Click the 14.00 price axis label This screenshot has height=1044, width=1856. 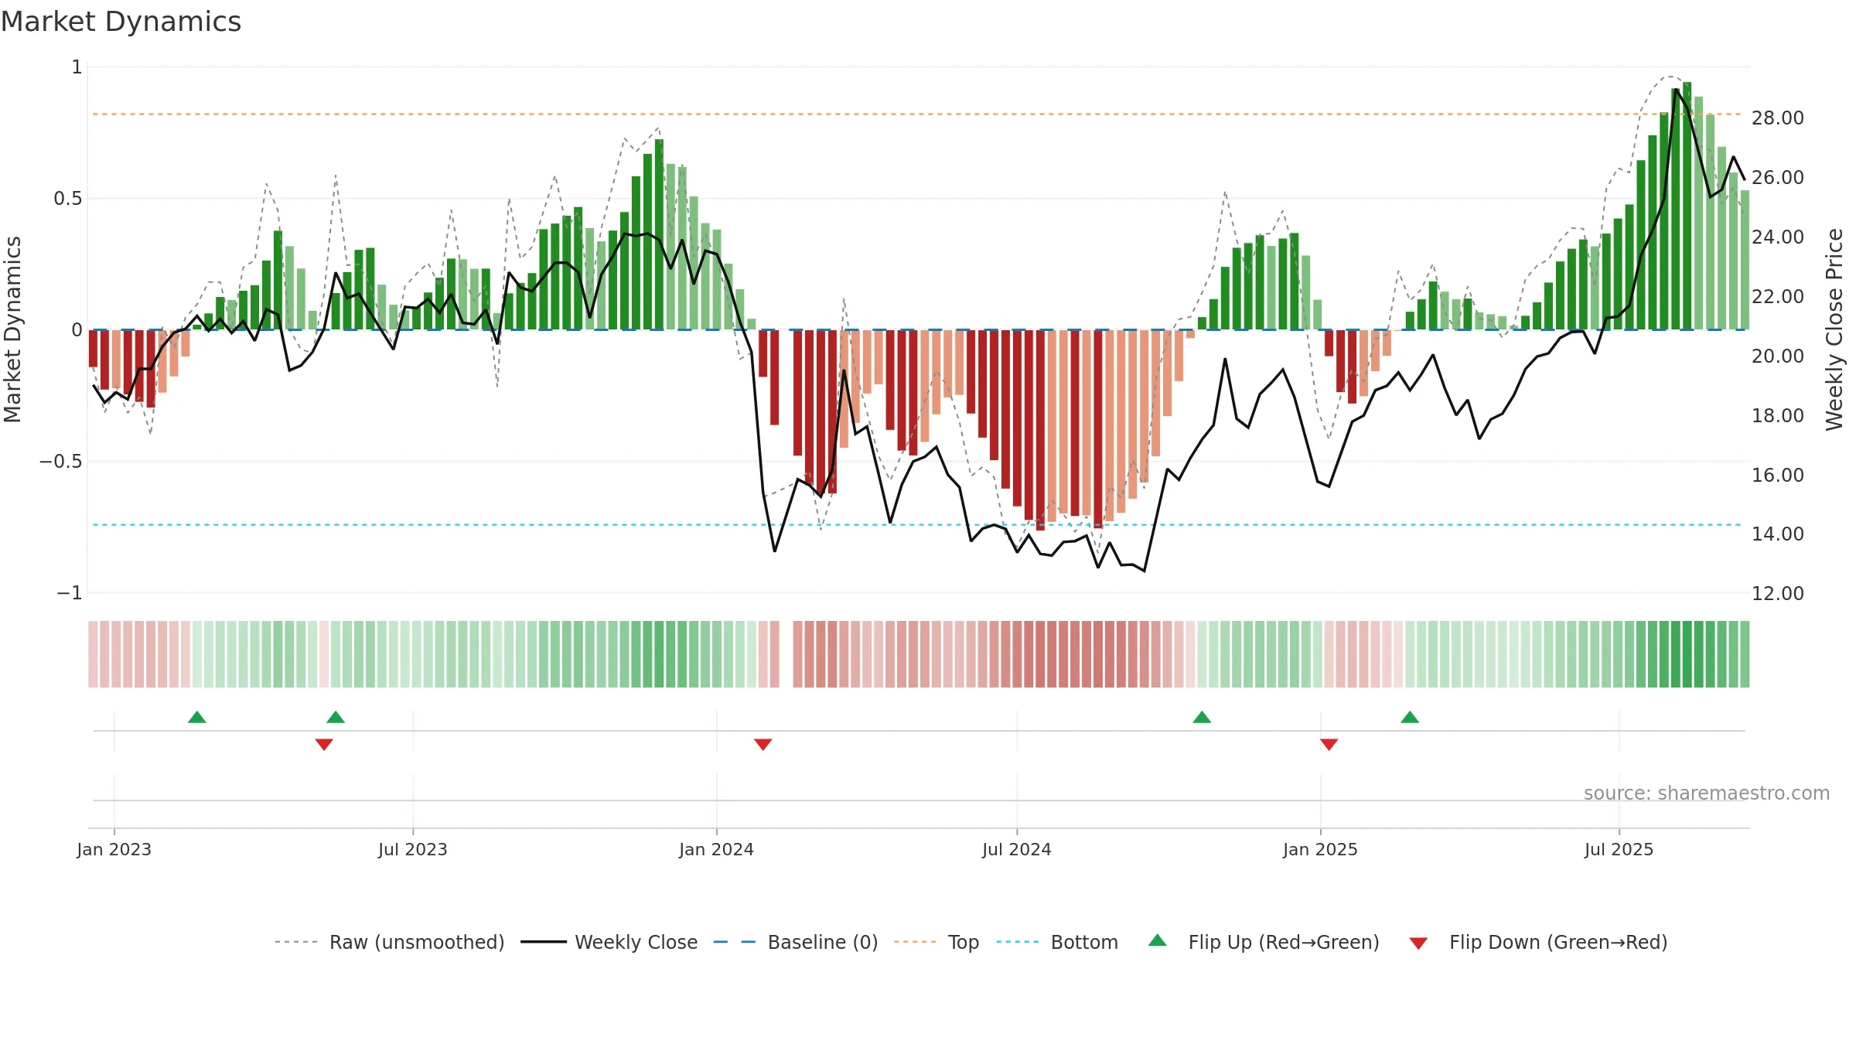(1778, 534)
